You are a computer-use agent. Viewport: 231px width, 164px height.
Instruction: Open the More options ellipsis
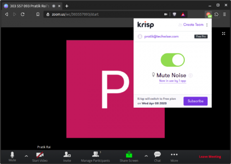(174, 155)
